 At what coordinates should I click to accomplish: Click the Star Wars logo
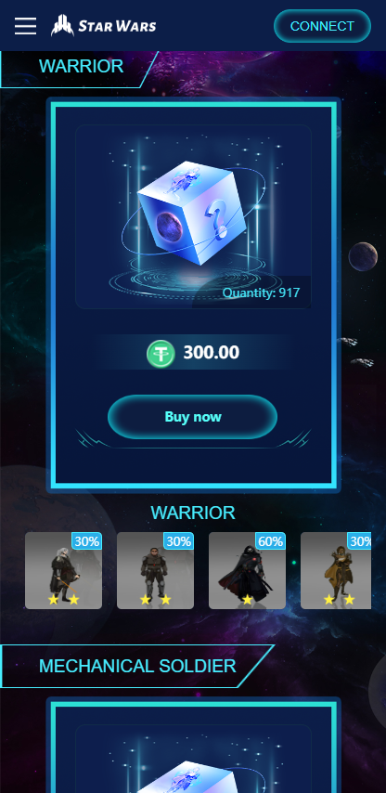(x=104, y=25)
